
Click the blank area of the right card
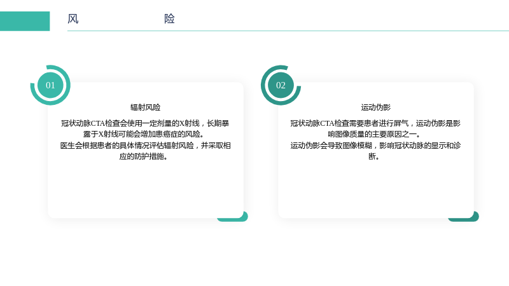click(376, 189)
